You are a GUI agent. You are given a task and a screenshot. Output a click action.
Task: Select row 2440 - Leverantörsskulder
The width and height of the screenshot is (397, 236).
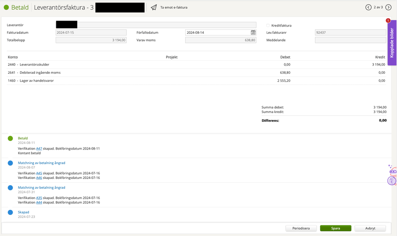point(196,65)
